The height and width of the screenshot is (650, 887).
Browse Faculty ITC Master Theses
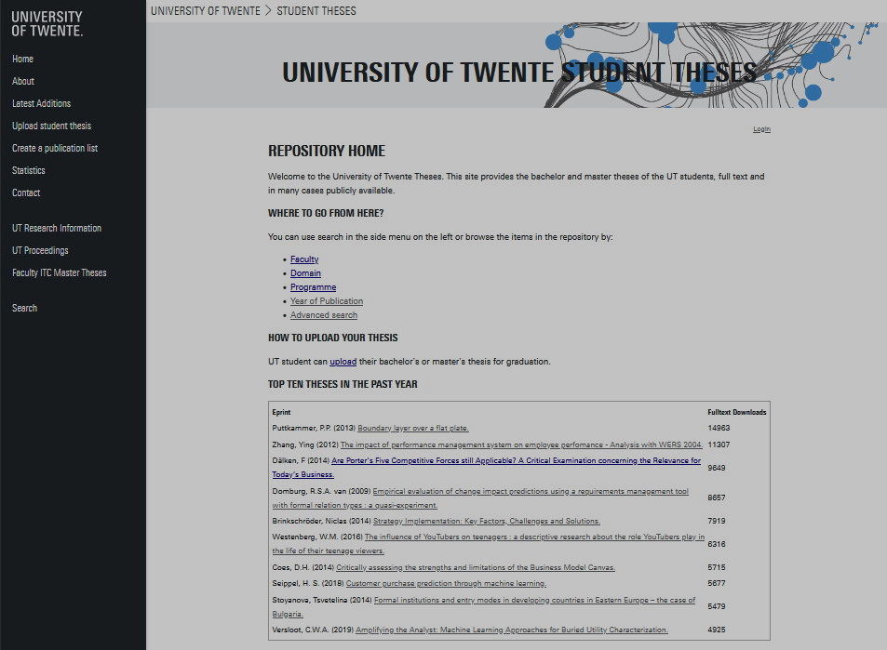(x=59, y=272)
